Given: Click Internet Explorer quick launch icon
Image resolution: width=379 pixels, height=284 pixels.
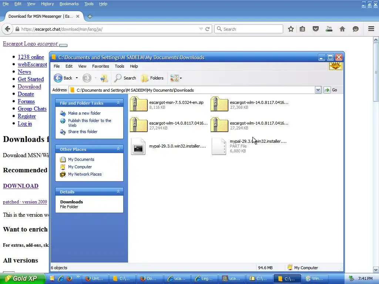Looking at the screenshot, I should point(61,278).
